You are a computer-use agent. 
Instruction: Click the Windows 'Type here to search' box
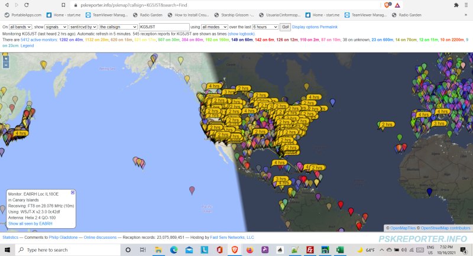68,249
